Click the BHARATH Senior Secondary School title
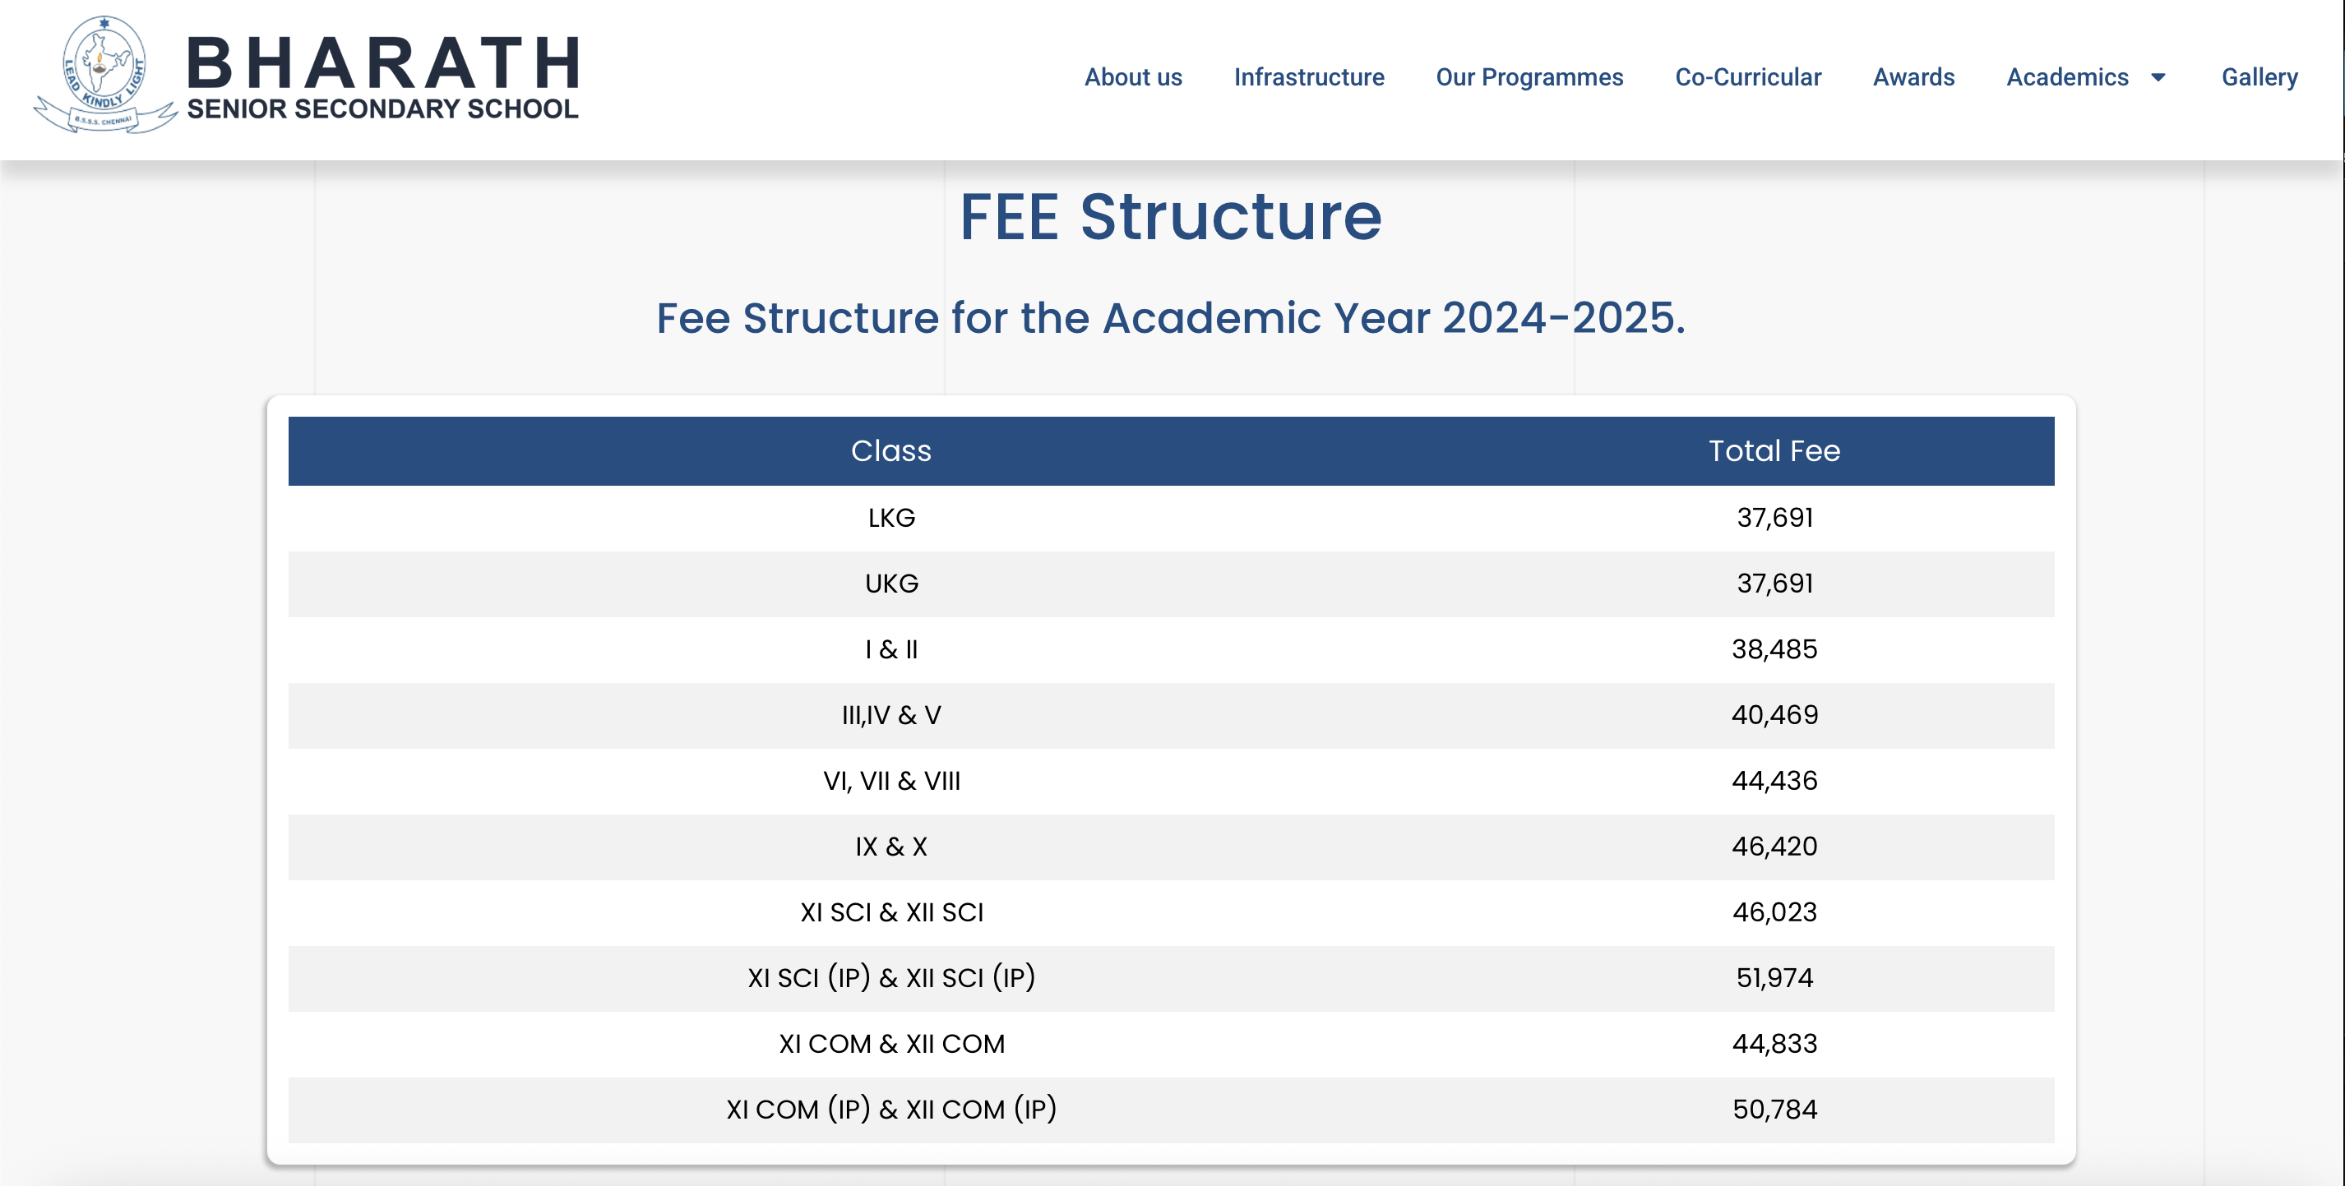2345x1186 pixels. point(382,78)
